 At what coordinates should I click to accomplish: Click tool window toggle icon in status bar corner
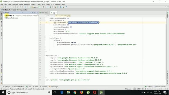coord(1,89)
